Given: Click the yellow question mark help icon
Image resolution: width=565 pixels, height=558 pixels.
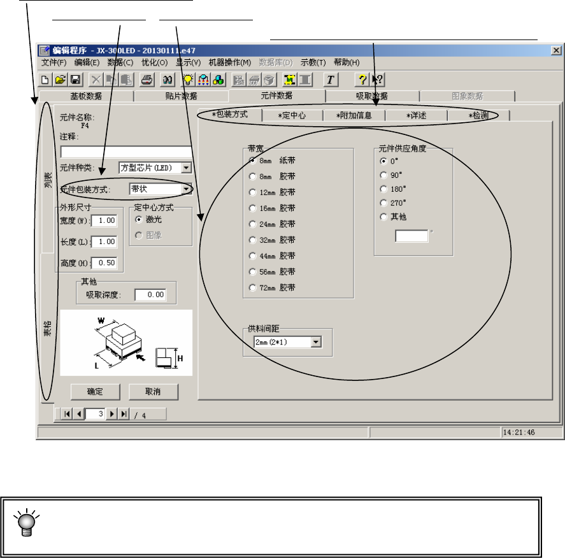Looking at the screenshot, I should tap(362, 80).
